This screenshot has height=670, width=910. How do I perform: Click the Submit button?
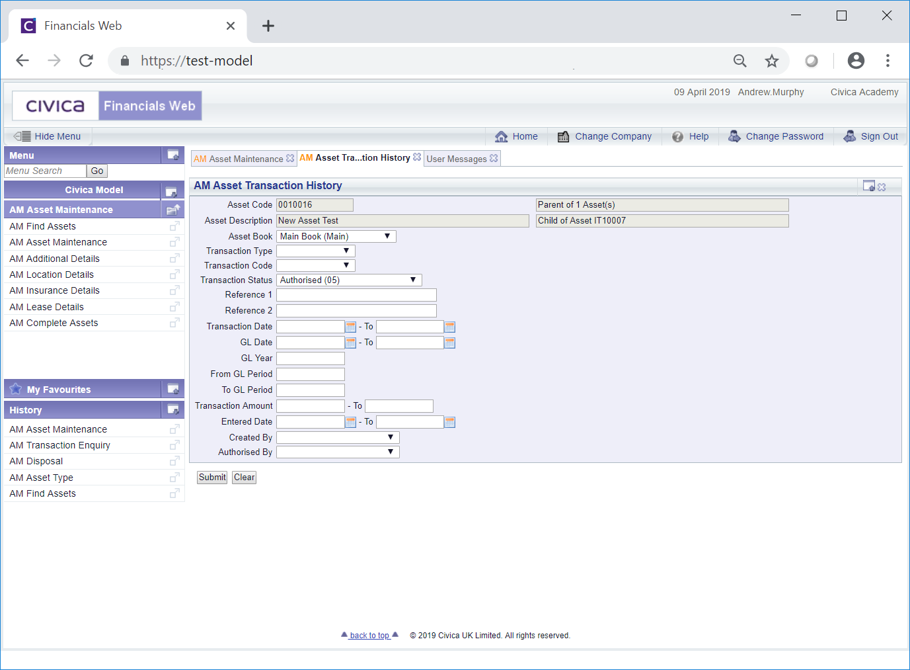click(x=212, y=478)
